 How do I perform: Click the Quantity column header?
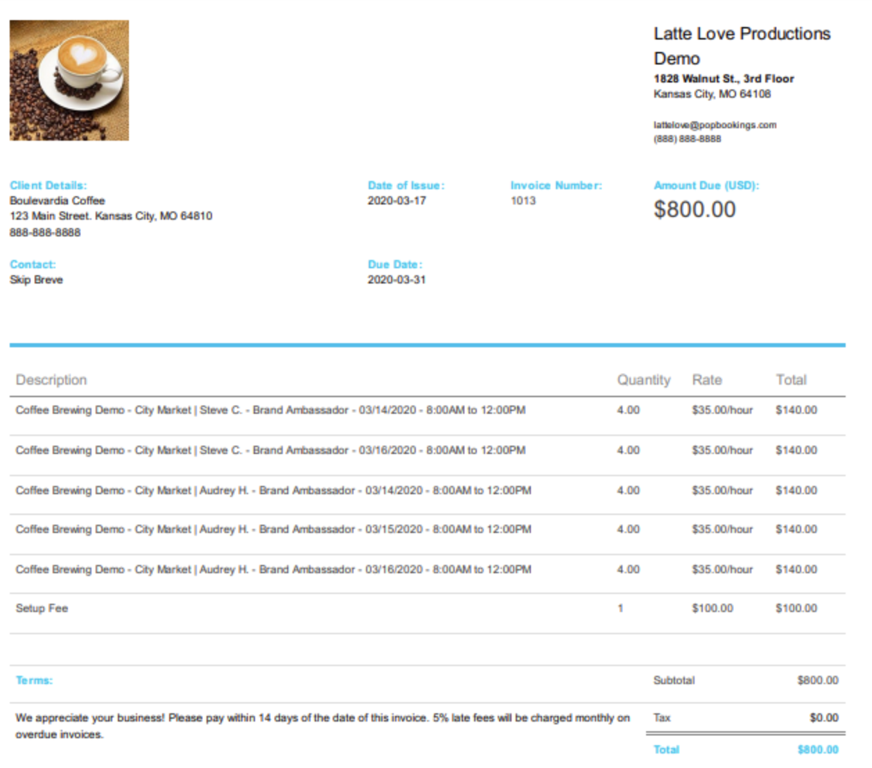(643, 380)
